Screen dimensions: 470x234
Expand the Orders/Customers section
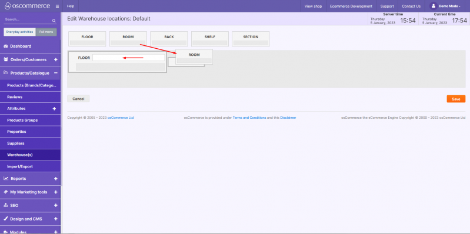(55, 59)
